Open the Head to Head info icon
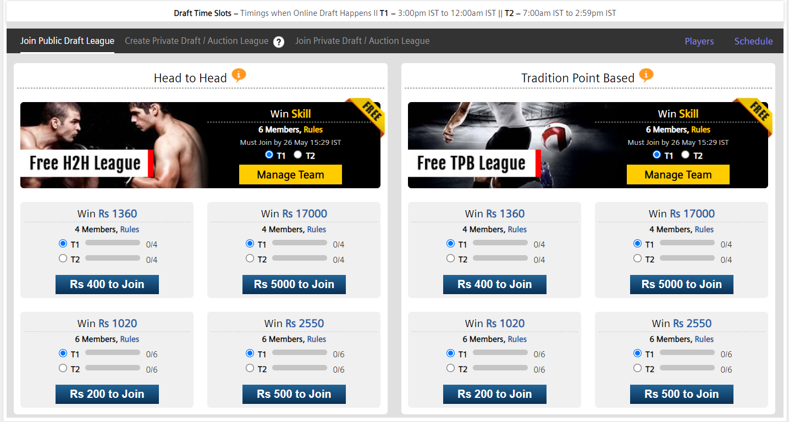This screenshot has height=422, width=789. point(239,75)
